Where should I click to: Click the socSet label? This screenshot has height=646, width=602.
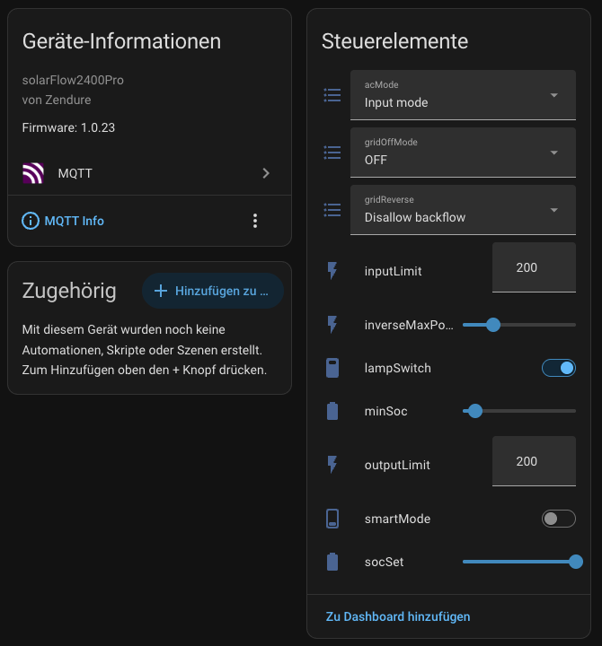385,562
